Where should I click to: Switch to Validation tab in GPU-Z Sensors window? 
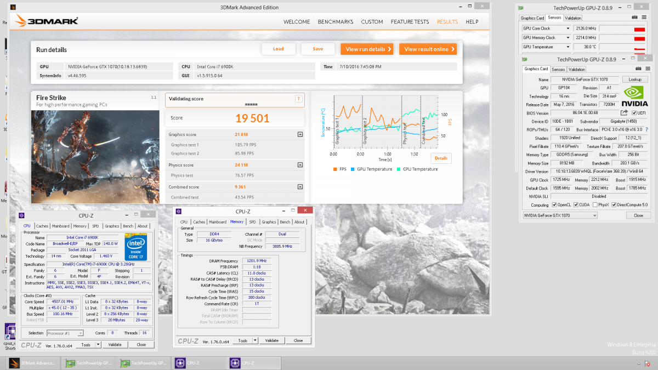click(573, 18)
